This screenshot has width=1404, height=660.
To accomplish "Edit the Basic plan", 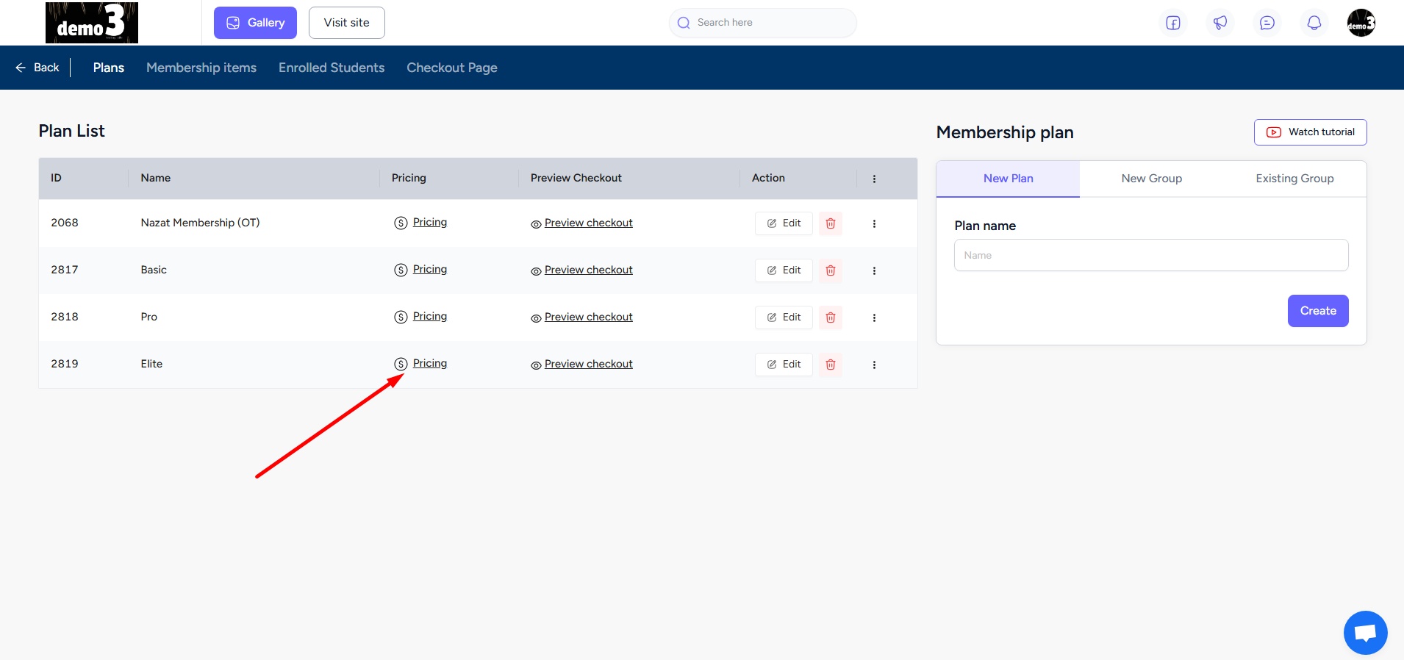I will click(x=784, y=270).
